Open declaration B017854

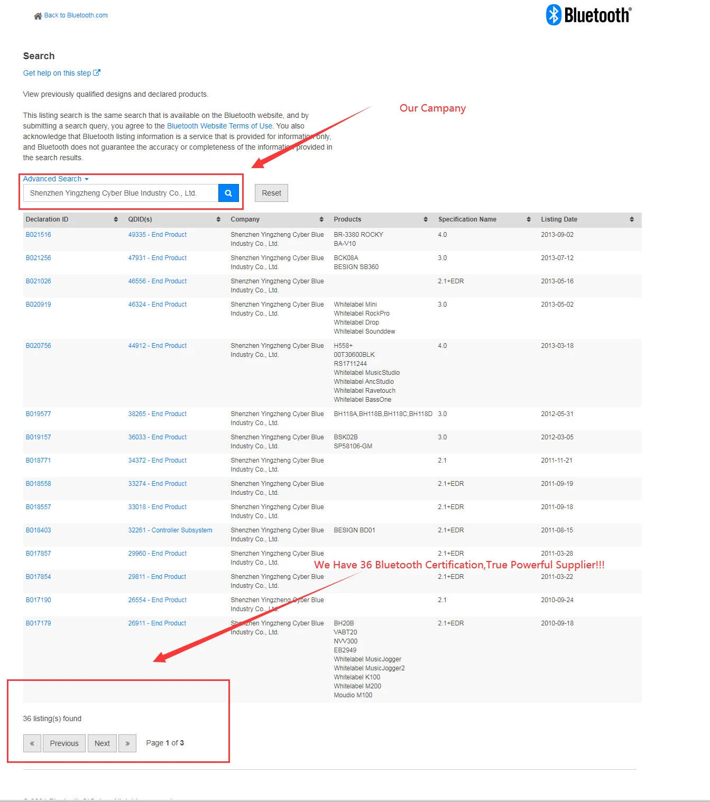click(x=39, y=577)
